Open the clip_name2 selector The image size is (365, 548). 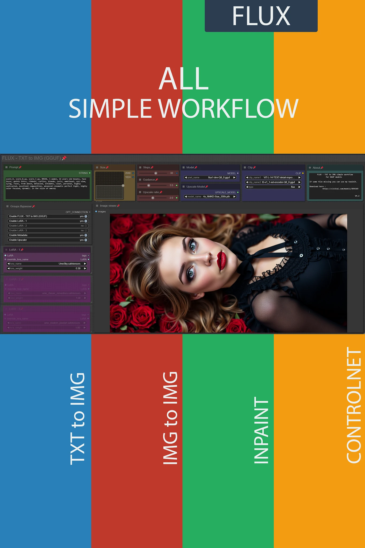coord(273,182)
